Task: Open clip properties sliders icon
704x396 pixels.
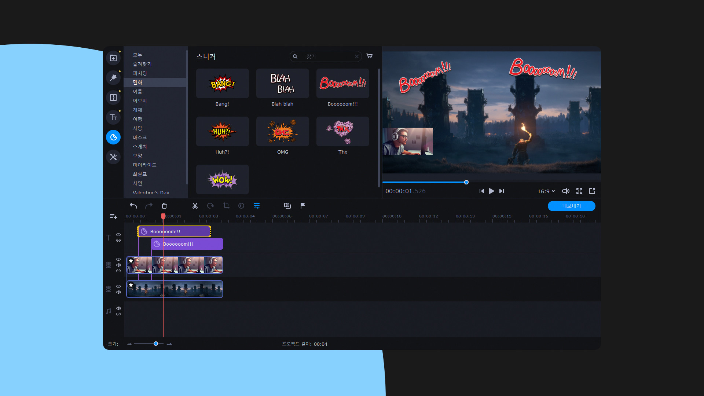Action: tap(257, 206)
